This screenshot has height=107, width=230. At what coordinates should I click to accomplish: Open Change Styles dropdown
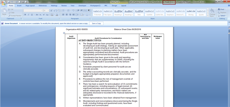[x=212, y=13]
